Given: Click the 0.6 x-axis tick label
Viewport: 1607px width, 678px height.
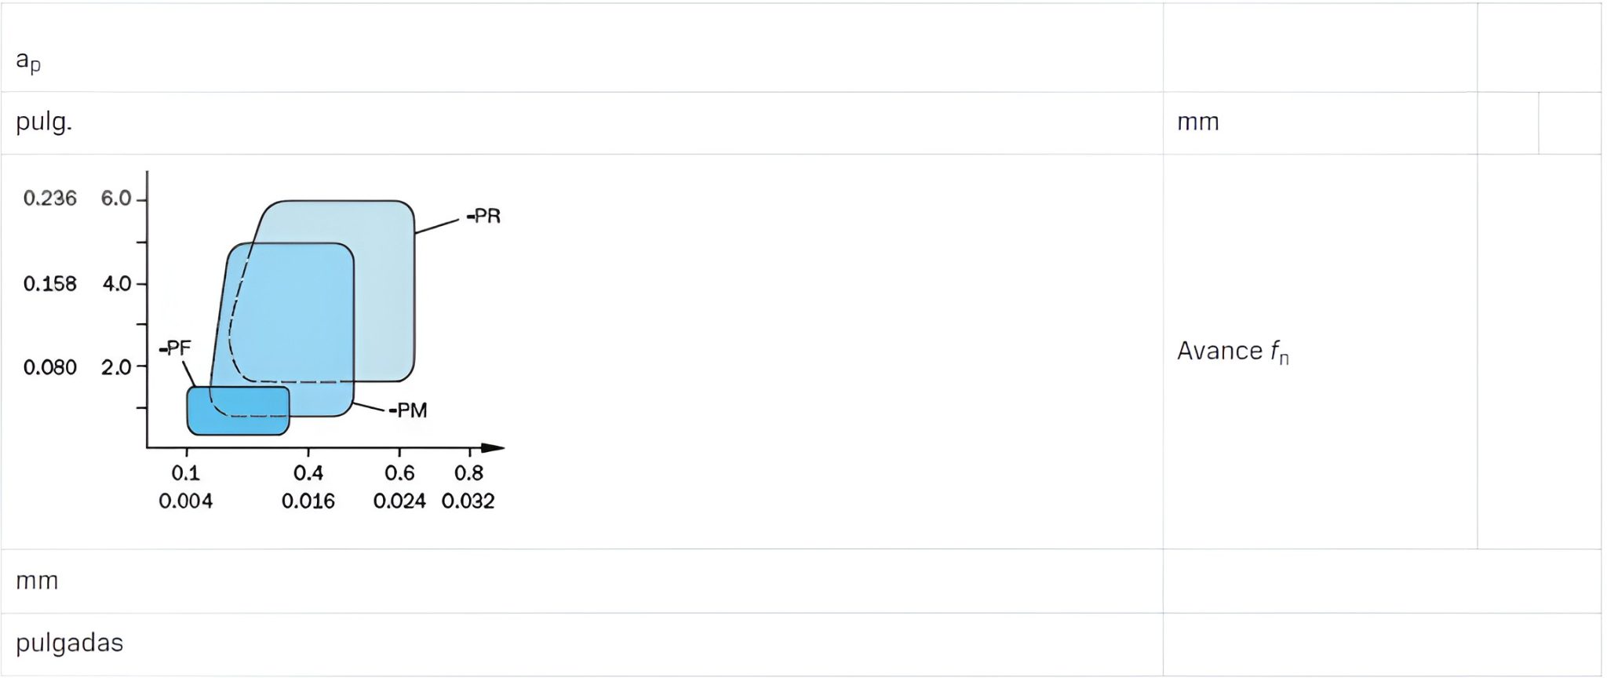Looking at the screenshot, I should pos(399,473).
